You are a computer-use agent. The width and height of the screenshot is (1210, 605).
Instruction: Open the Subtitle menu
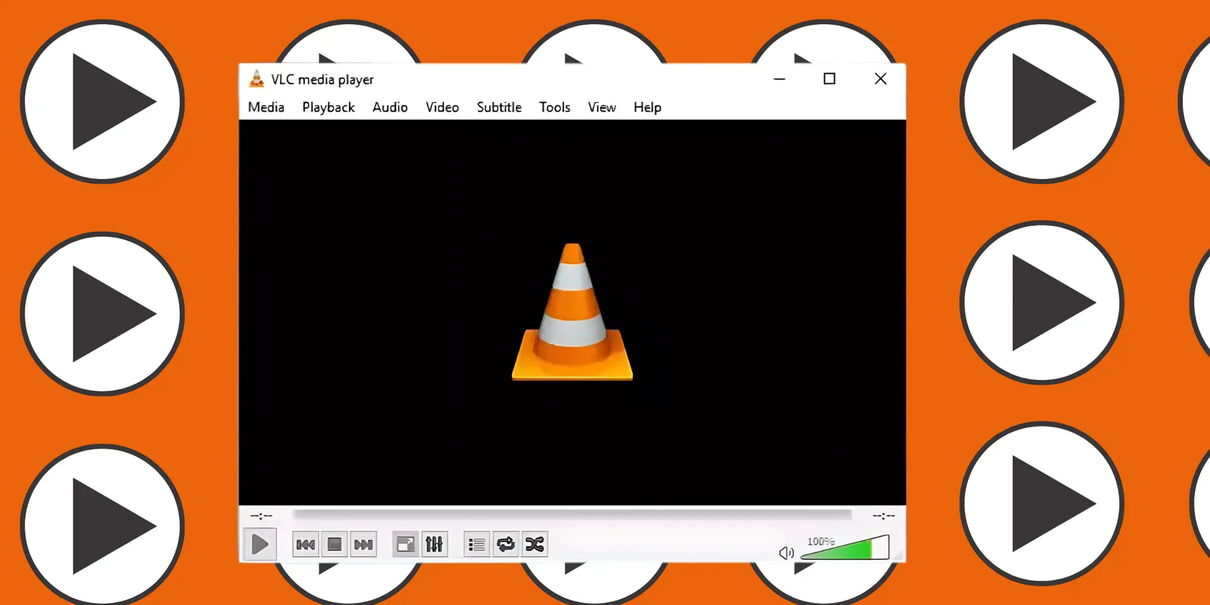point(498,107)
